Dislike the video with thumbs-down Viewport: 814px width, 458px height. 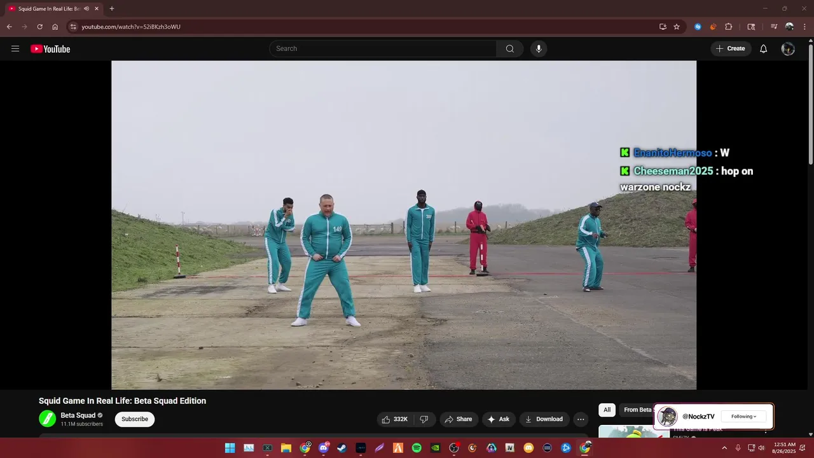424,419
